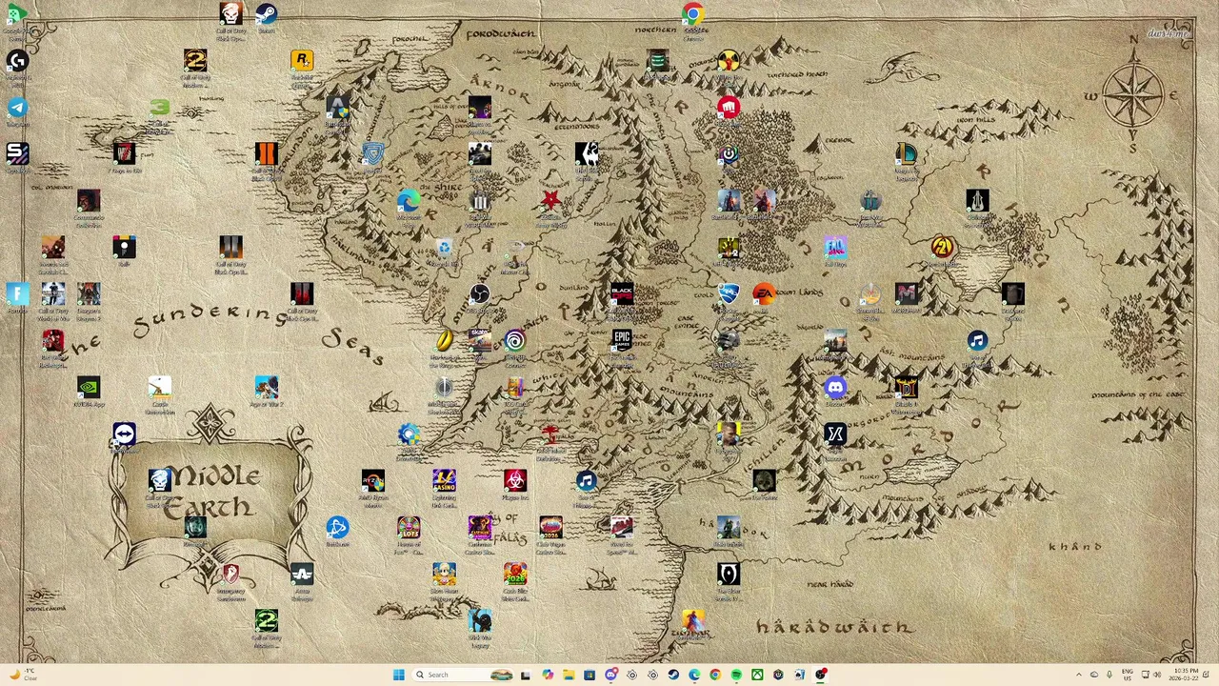Select the Epic Games Launcher icon
The width and height of the screenshot is (1219, 686).
[622, 340]
